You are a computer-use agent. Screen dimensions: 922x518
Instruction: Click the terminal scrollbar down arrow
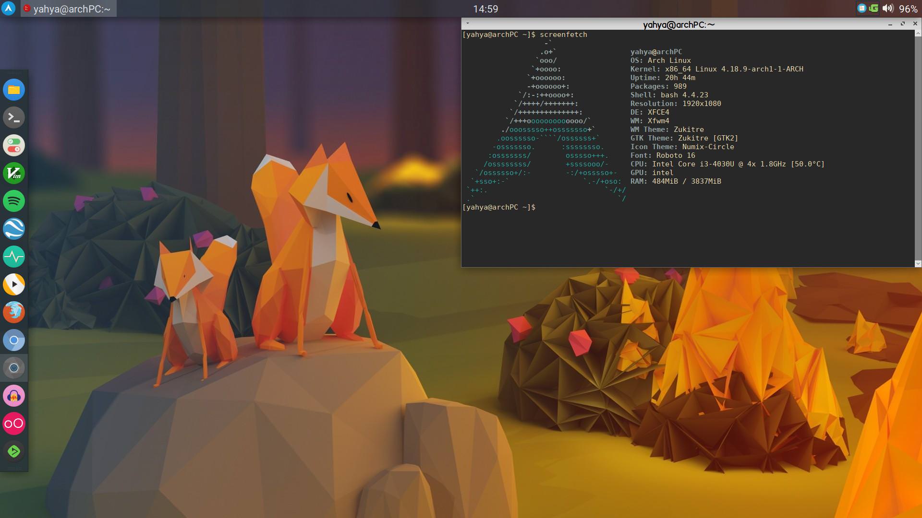918,263
